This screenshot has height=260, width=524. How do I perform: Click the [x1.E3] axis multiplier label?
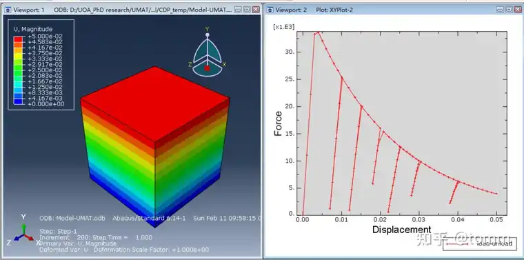(284, 27)
